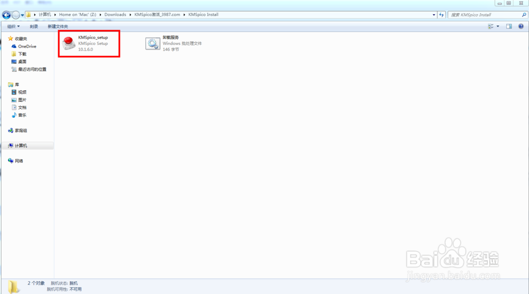Screen dimensions: 529x294
Task: Select 计算机 in the sidebar
Action: pos(17,146)
